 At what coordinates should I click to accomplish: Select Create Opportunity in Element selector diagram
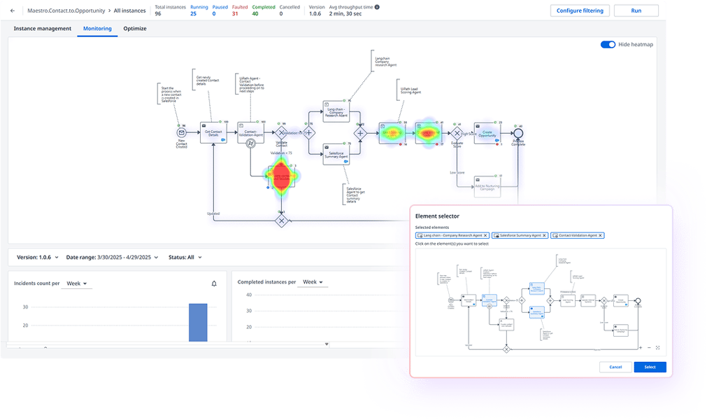pos(620,301)
